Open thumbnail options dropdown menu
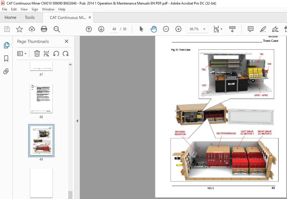 click(x=22, y=54)
